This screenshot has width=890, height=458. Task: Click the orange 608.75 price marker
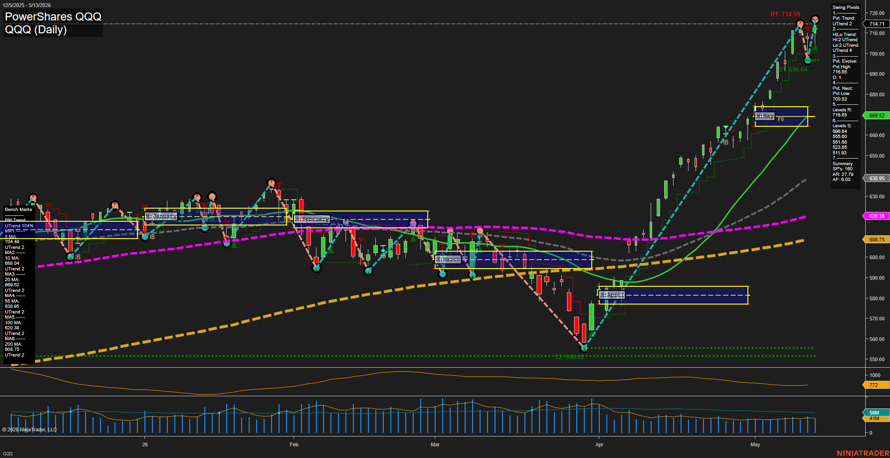click(876, 240)
